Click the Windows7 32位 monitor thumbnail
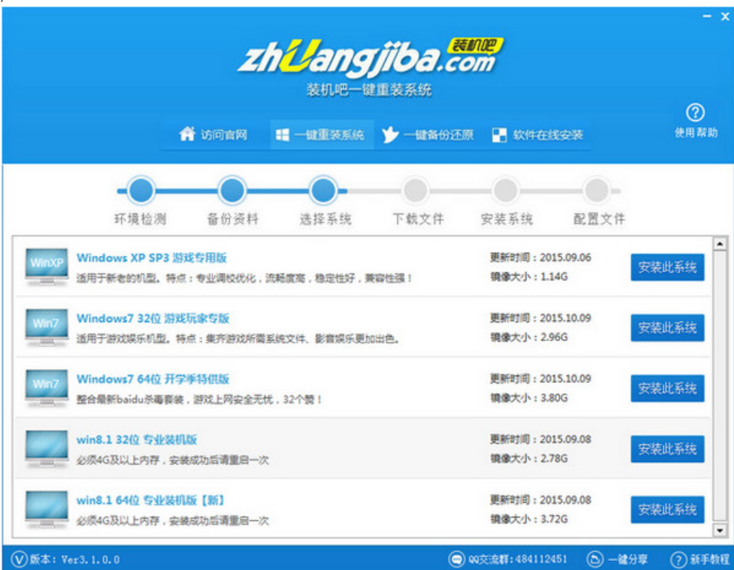Screen dimensions: 734x570 click(47, 327)
